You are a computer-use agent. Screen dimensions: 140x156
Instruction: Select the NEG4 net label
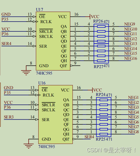133,112
